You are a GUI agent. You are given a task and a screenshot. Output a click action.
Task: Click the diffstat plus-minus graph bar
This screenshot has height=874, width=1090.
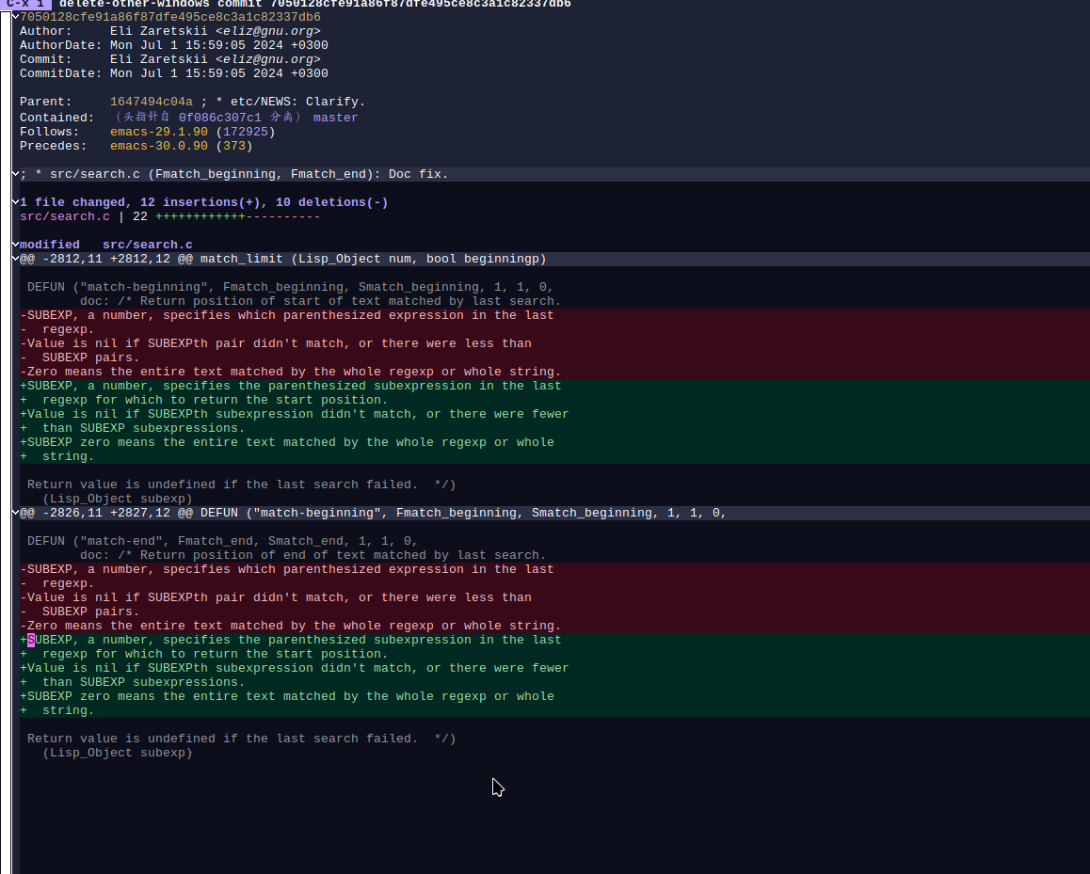(238, 216)
